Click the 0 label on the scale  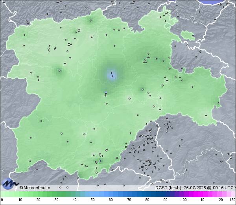2,200
